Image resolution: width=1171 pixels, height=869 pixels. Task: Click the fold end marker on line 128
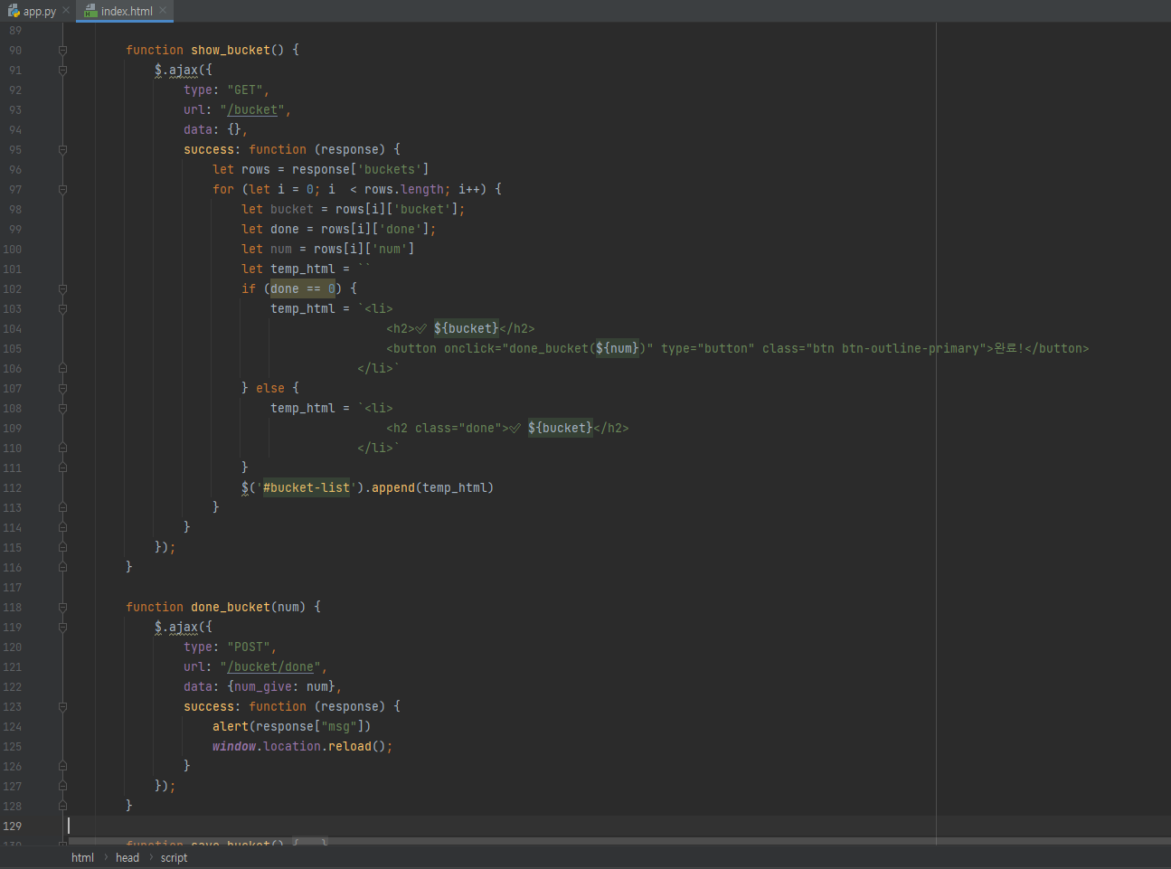pos(62,806)
